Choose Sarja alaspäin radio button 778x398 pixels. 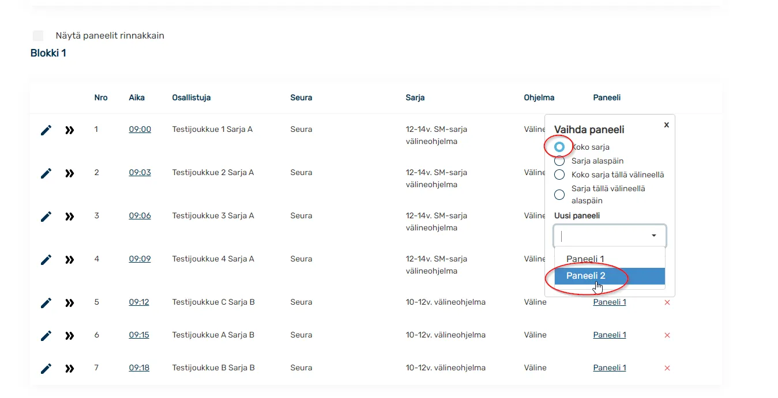tap(559, 161)
